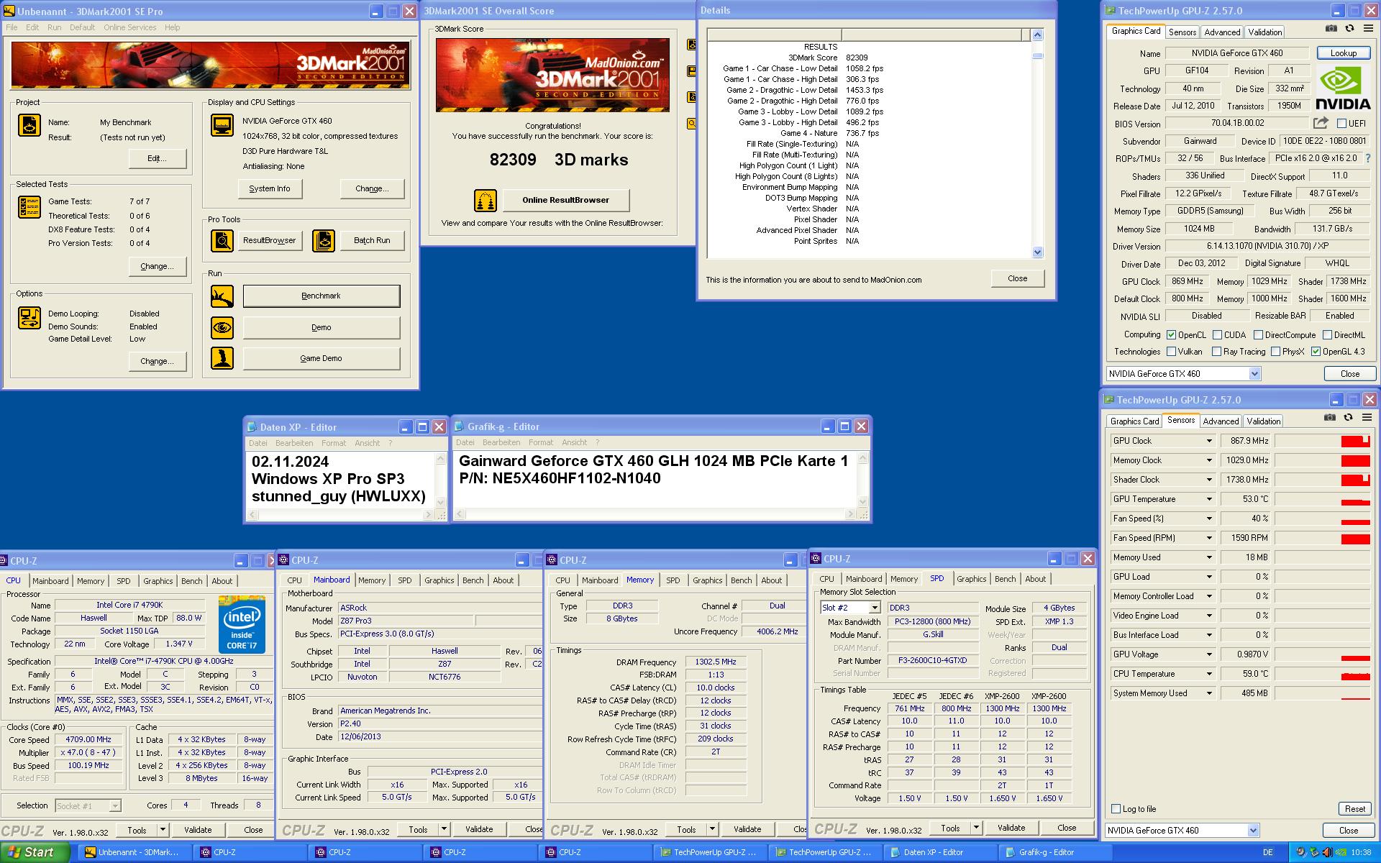Open the Online Services menu in 3DMark2001

coord(129,27)
